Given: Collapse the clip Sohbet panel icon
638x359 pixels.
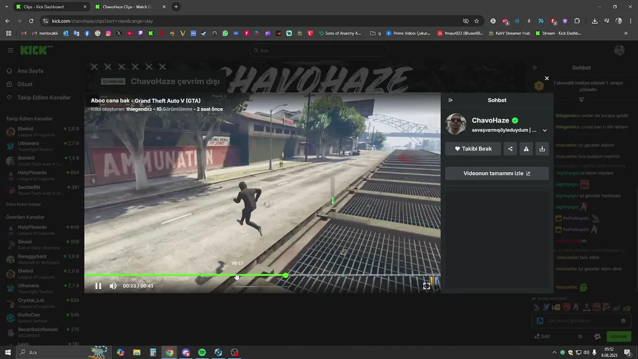Looking at the screenshot, I should 450,100.
